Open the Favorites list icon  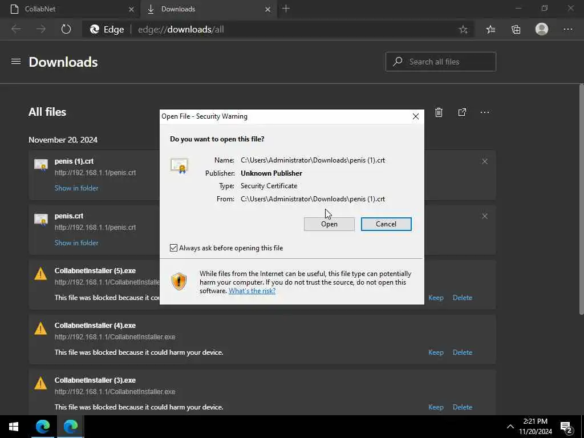tap(491, 30)
